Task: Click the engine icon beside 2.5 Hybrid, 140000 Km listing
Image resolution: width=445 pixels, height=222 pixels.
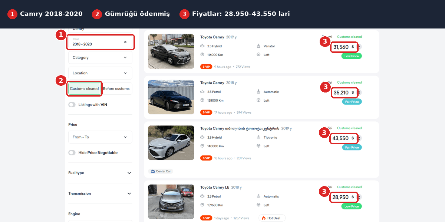Action: pos(202,137)
